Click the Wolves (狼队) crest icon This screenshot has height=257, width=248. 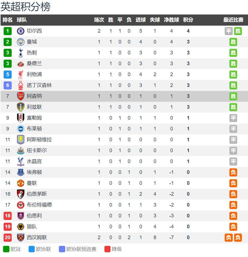(21, 227)
